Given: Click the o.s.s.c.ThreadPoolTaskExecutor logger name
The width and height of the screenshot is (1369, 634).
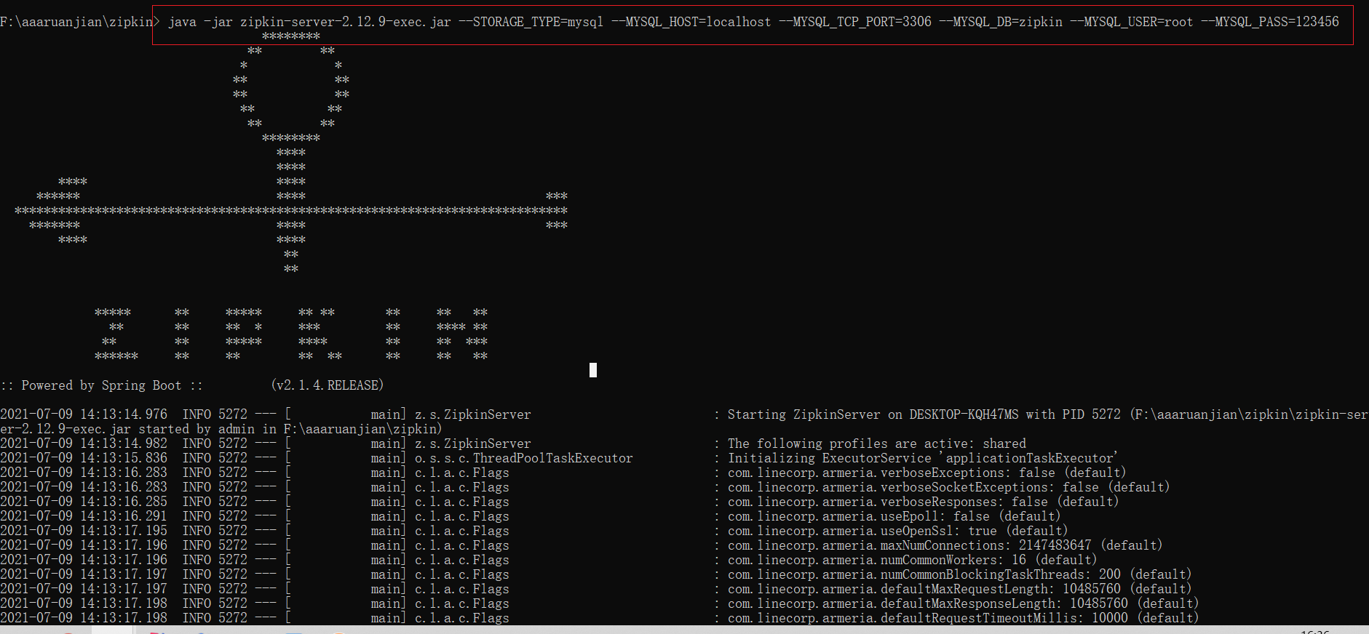Looking at the screenshot, I should [x=524, y=458].
